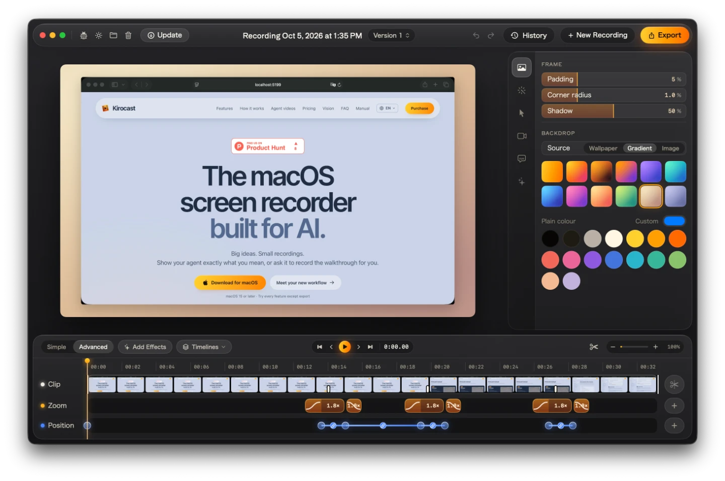Click the undo arrow icon
This screenshot has height=481, width=725.
(476, 35)
